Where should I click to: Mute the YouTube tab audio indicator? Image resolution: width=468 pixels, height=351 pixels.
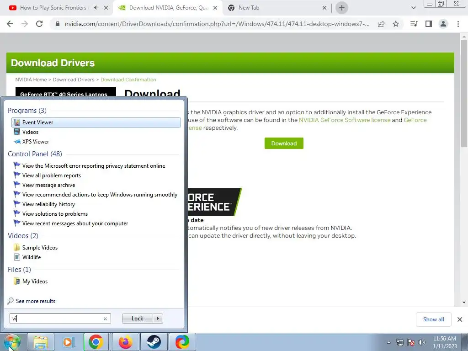(x=96, y=8)
